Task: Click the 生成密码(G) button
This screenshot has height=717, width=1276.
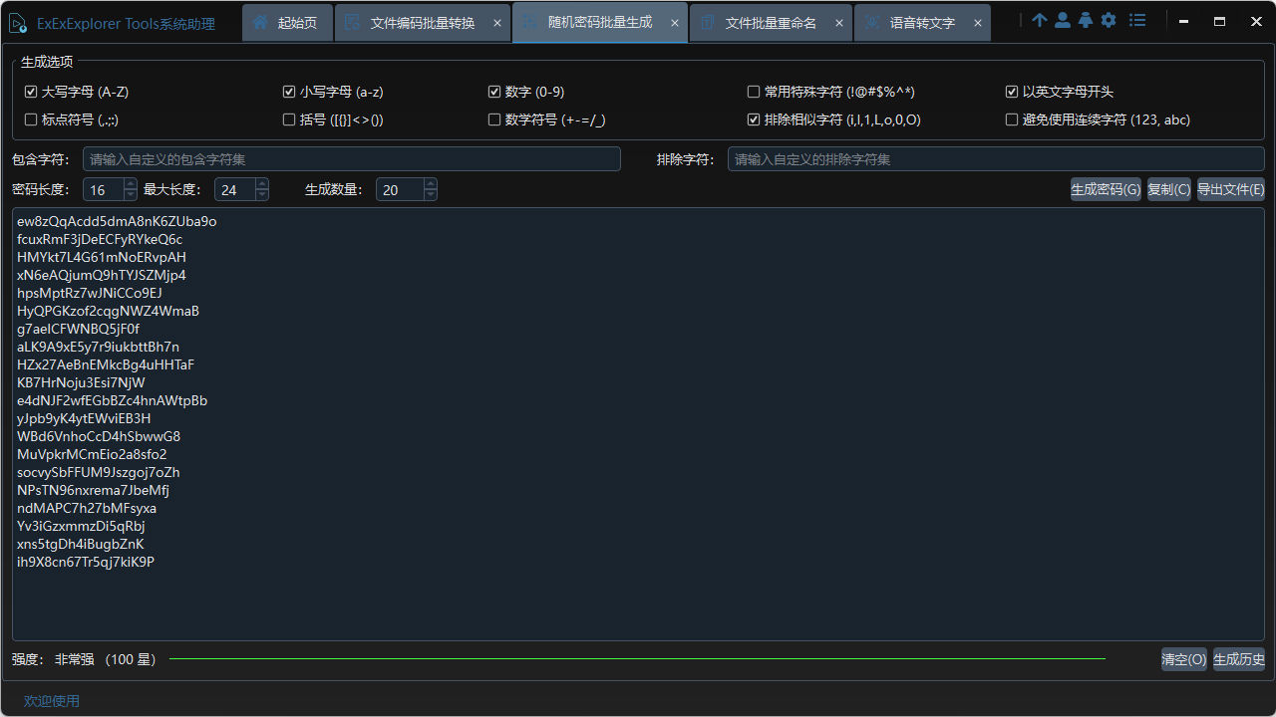Action: click(x=1106, y=189)
